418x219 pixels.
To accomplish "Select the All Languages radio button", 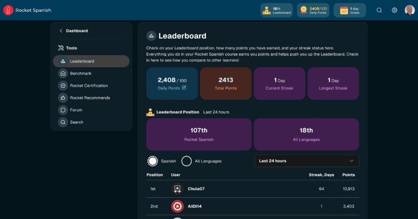I will click(x=186, y=161).
